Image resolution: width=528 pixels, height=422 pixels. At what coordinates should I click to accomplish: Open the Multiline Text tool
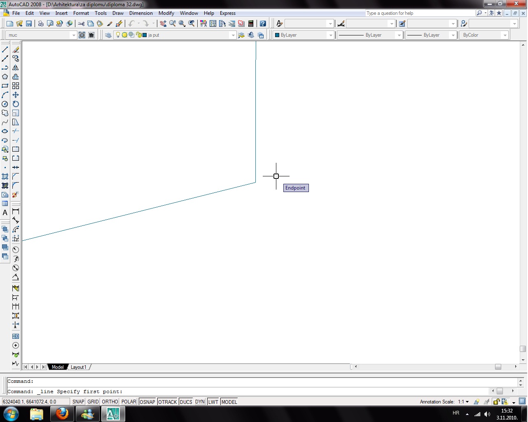(5, 213)
